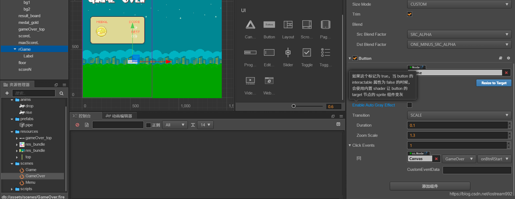Open the console log file icon
Image resolution: width=515 pixels, height=199 pixels.
pyautogui.click(x=87, y=125)
